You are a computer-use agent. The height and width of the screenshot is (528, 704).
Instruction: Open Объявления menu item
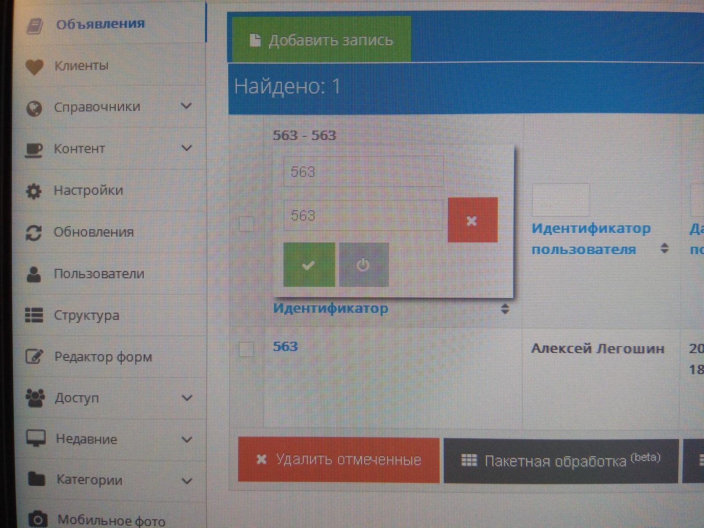pos(100,24)
